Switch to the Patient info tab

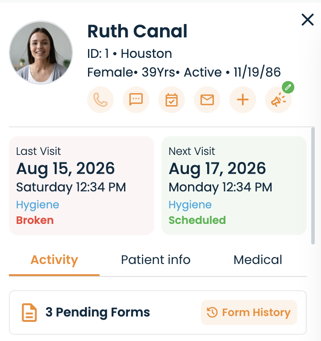(x=156, y=260)
